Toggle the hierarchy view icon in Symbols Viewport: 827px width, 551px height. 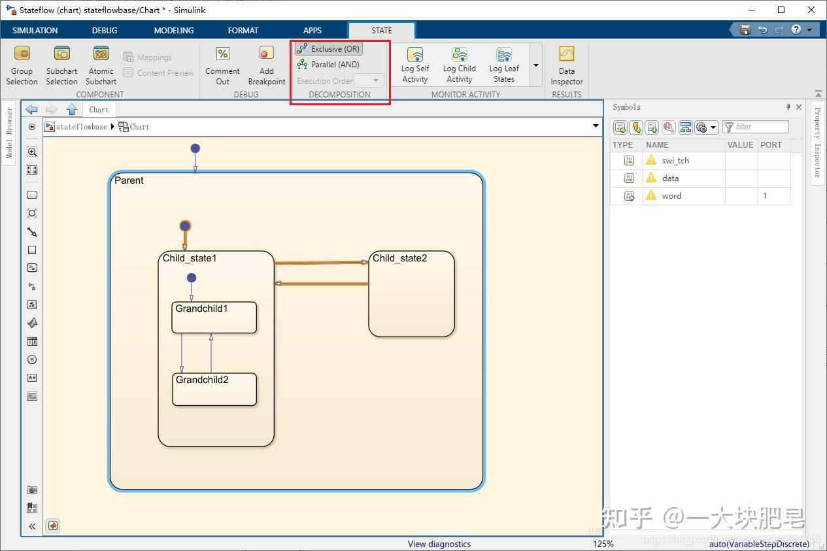685,127
